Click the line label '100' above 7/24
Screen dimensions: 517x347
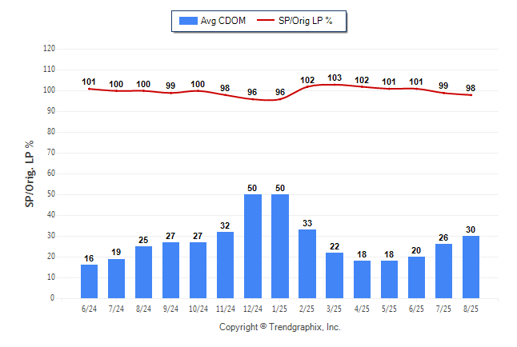pyautogui.click(x=116, y=84)
